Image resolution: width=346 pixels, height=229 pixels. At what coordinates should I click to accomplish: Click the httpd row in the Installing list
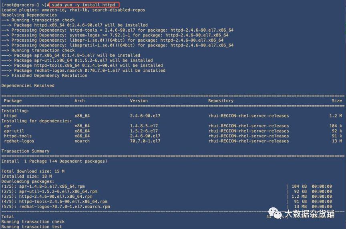[x=173, y=116]
